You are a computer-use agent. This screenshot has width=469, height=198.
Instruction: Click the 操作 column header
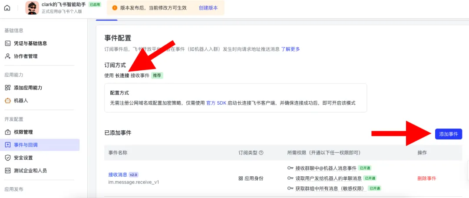422,152
